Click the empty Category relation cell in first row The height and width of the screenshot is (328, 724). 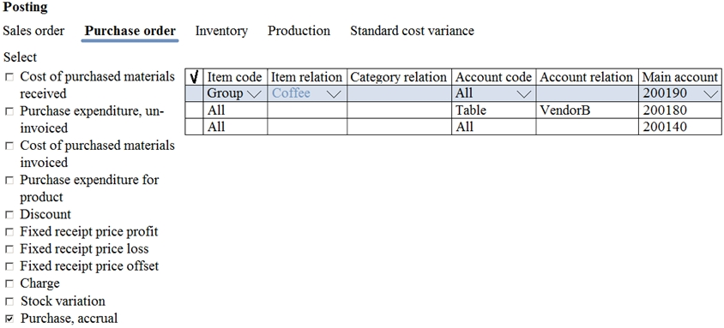(399, 93)
